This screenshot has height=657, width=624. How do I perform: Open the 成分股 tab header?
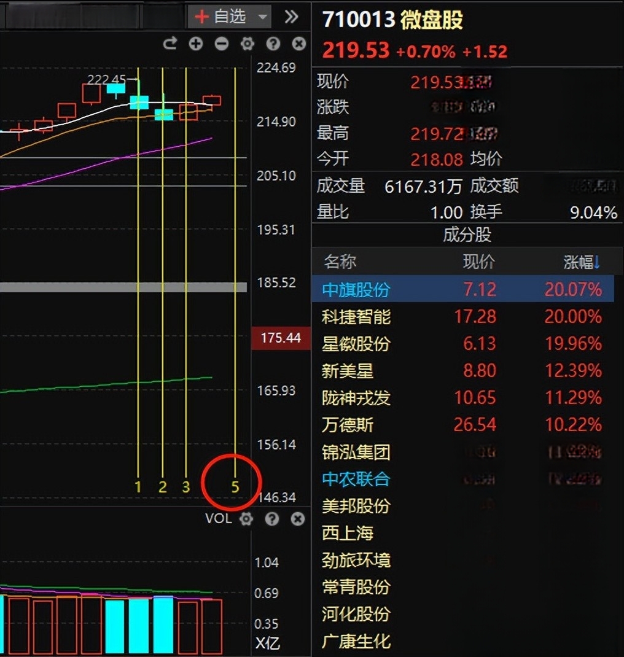point(467,235)
